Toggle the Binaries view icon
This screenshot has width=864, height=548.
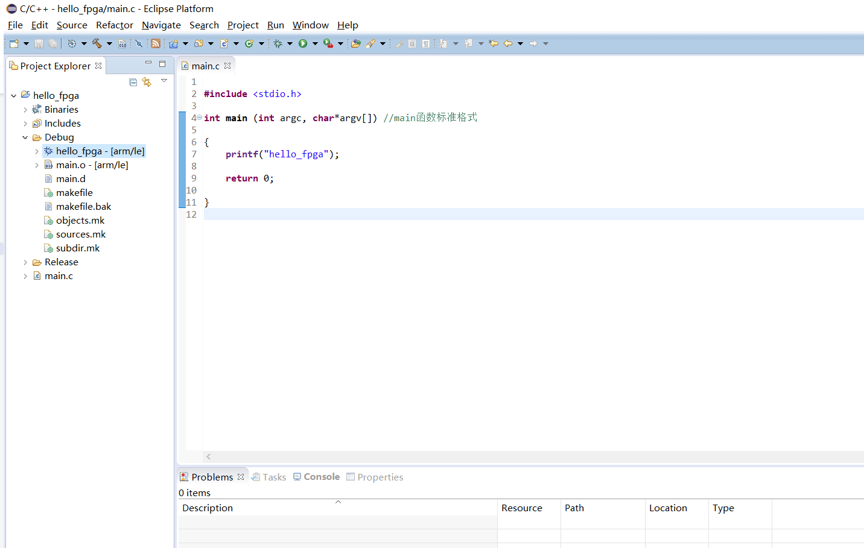point(122,43)
